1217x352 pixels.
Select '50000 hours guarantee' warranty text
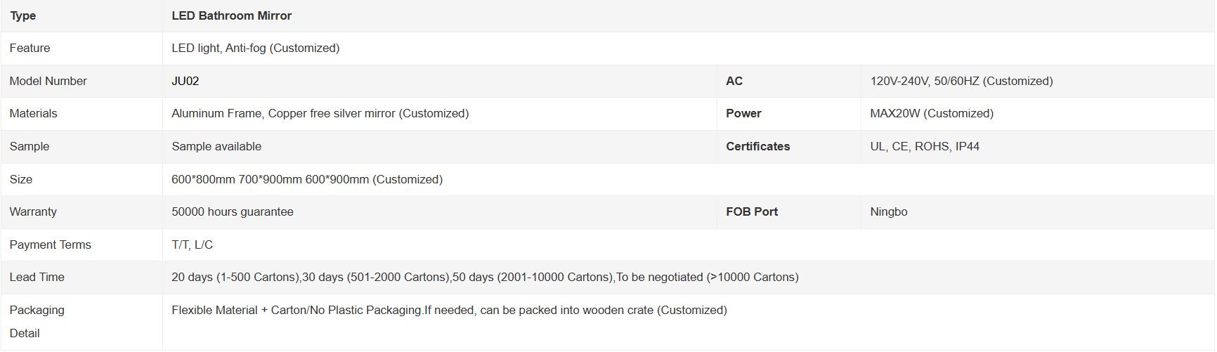coord(233,211)
